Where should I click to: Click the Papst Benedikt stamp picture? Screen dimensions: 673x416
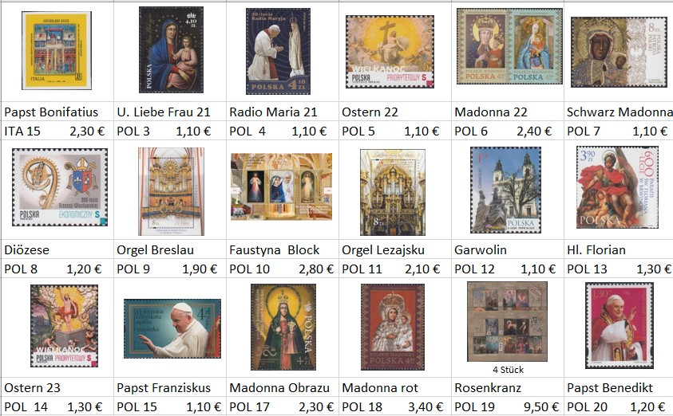[x=619, y=325]
